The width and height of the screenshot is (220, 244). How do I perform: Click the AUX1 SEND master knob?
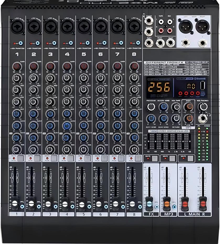[151, 119]
